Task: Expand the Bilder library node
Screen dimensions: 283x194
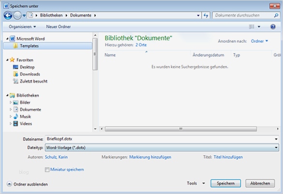Action: pos(11,103)
